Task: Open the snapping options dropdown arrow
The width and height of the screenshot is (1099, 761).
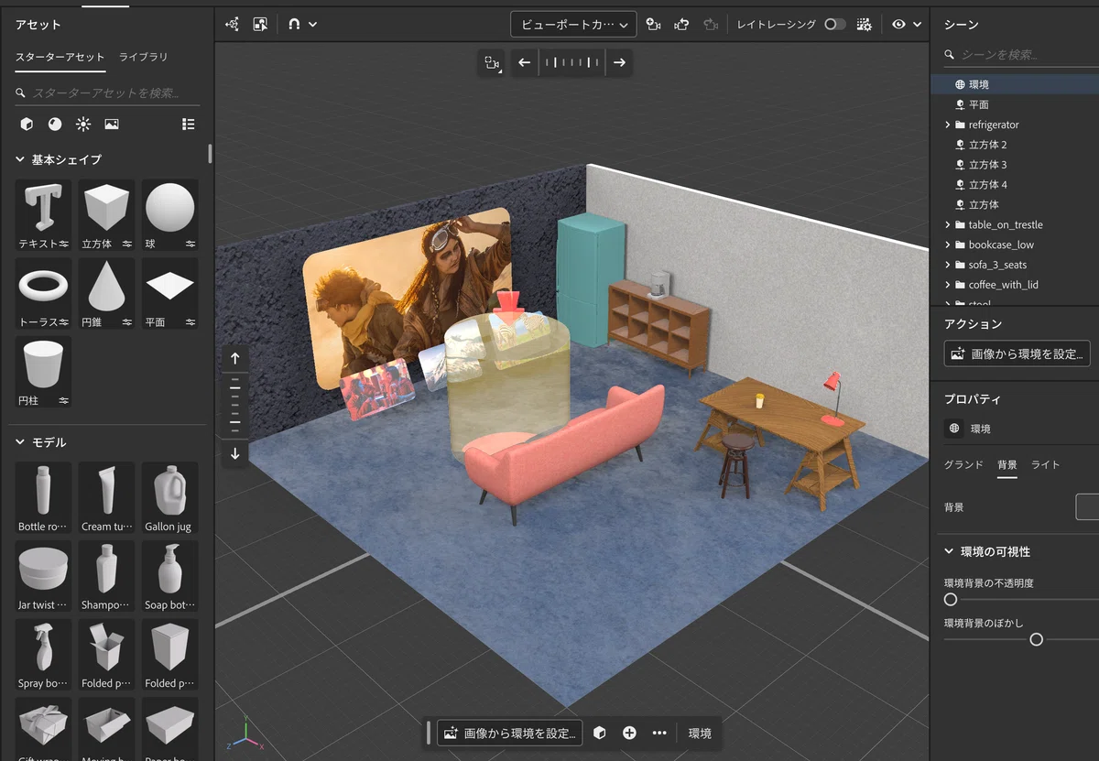Action: [313, 24]
